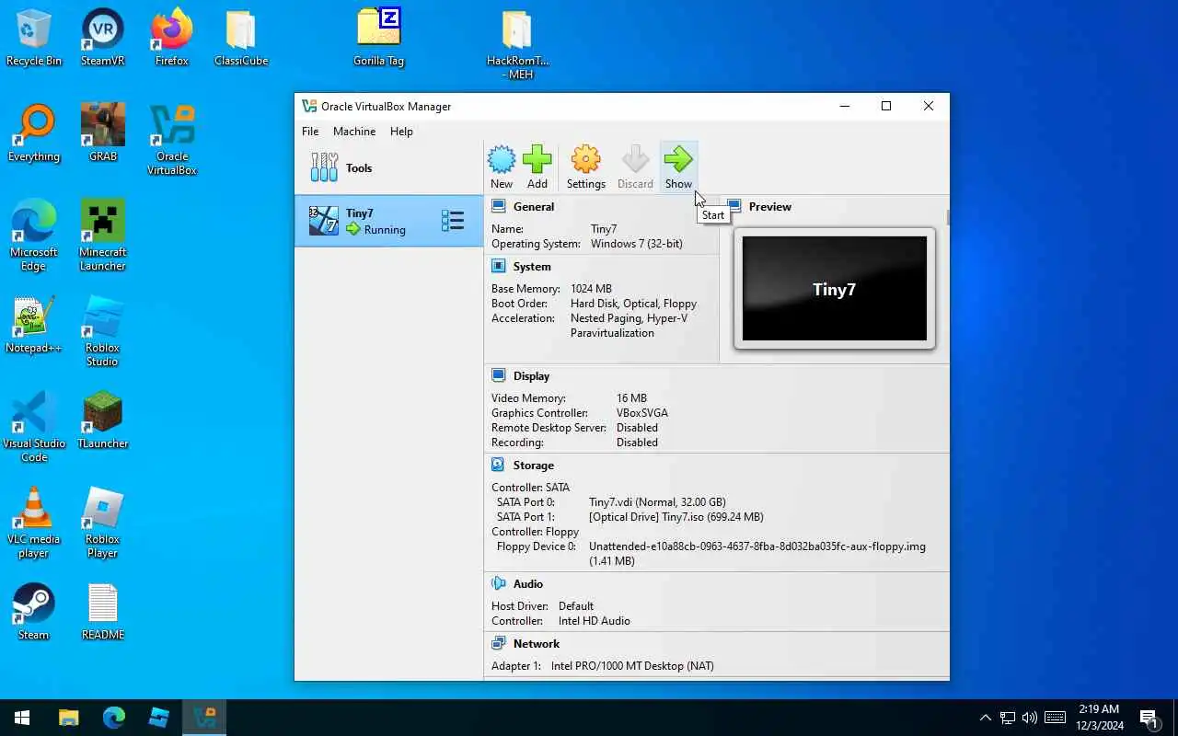1178x736 pixels.
Task: Click the General section header
Action: (x=534, y=207)
